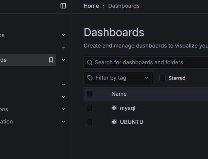Check the select-all box in Name header
Image resolution: width=208 pixels, height=159 pixels.
90,94
